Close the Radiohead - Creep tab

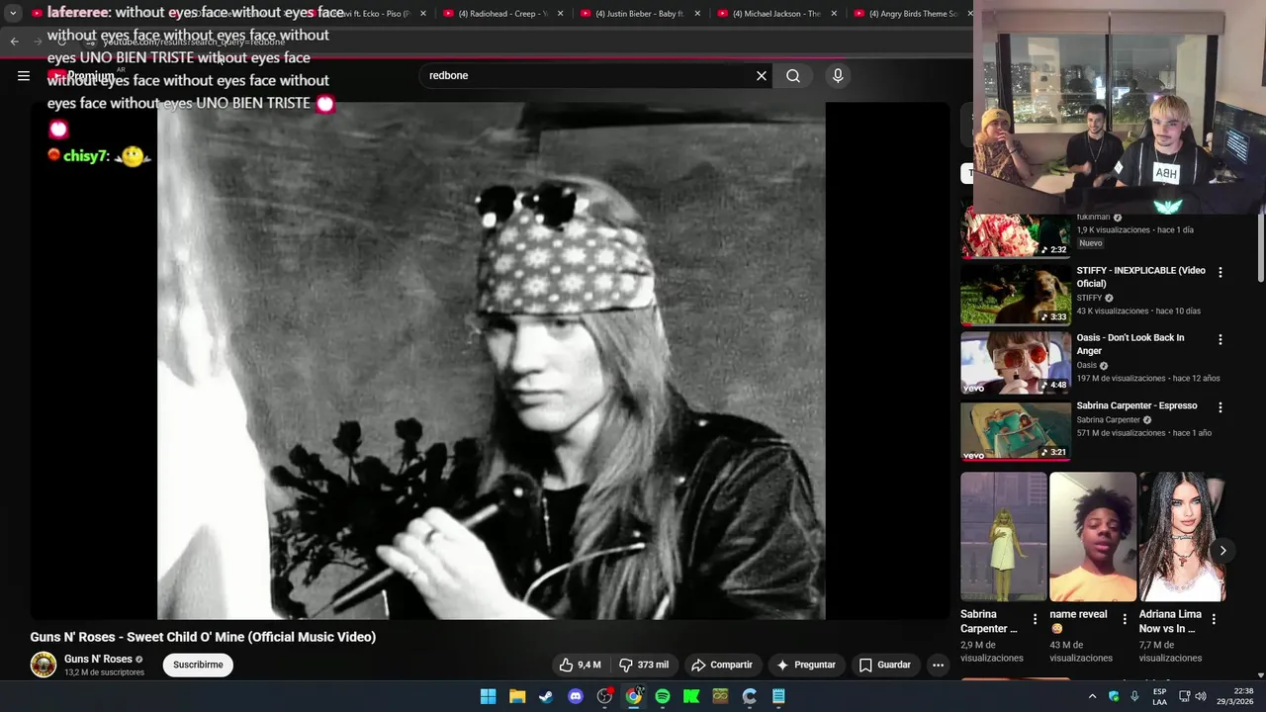tap(560, 14)
